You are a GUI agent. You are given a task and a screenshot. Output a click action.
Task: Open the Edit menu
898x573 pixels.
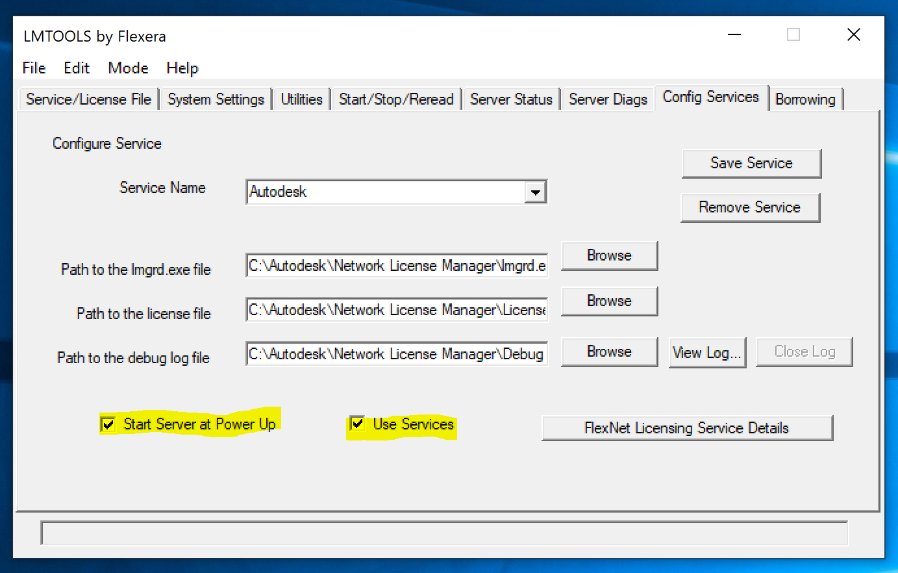(76, 68)
